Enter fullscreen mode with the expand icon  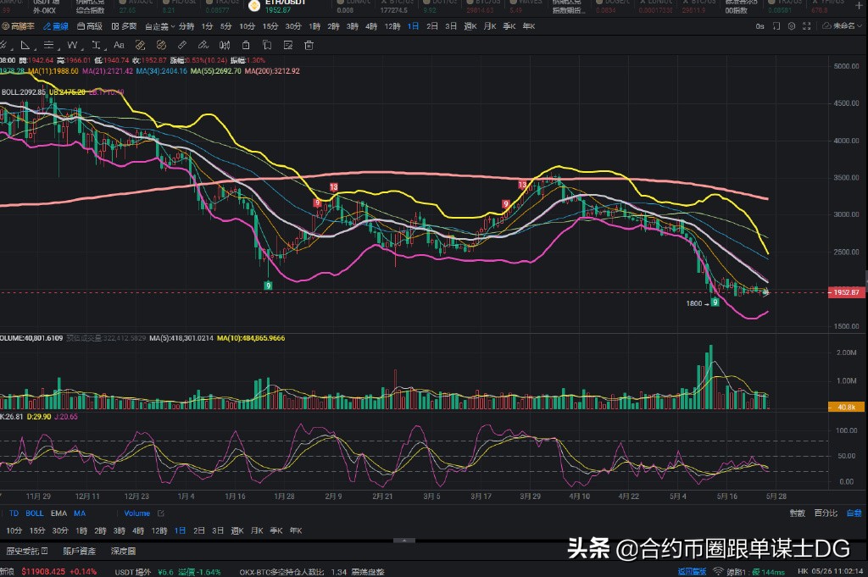coord(807,26)
